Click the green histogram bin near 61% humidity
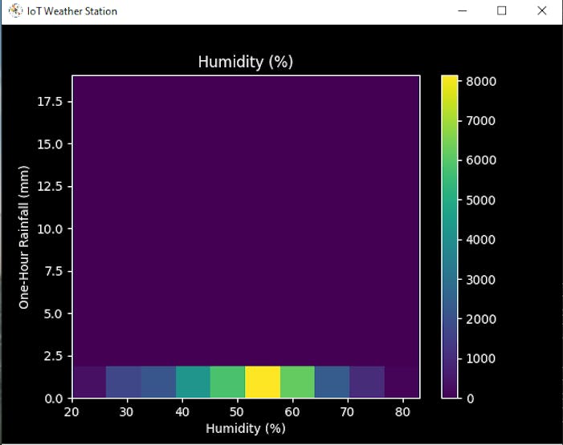 point(297,382)
